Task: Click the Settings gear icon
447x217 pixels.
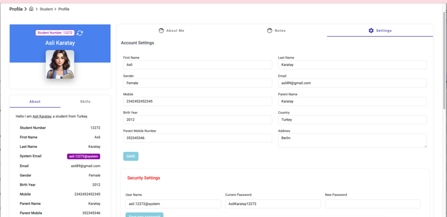Action: pos(371,31)
